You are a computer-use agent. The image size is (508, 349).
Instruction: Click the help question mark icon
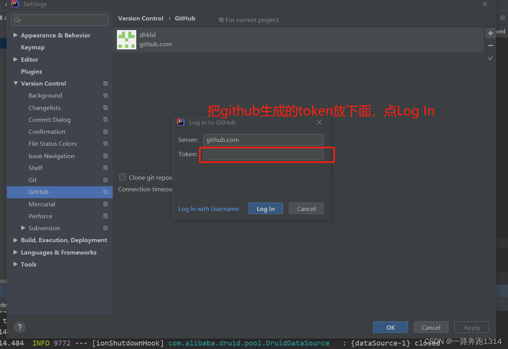19,327
